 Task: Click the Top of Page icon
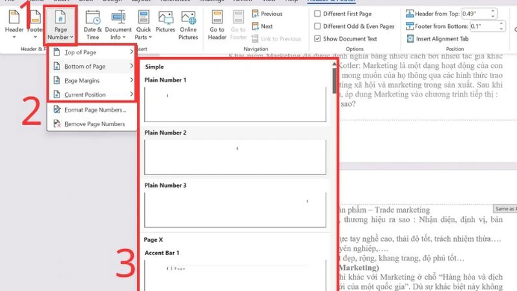coord(57,52)
